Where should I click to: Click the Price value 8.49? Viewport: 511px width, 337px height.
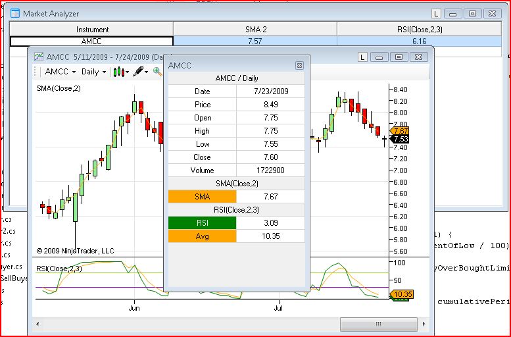tap(271, 105)
